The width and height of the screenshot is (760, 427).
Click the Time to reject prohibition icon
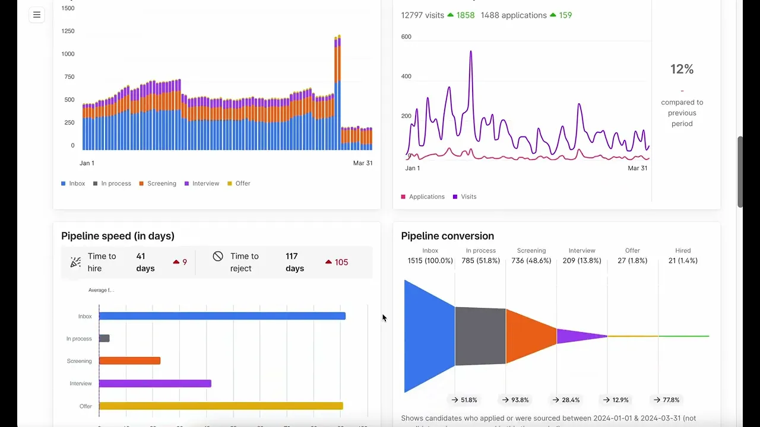tap(218, 256)
